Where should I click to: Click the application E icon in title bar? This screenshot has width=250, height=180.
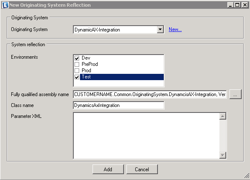coord(5,5)
